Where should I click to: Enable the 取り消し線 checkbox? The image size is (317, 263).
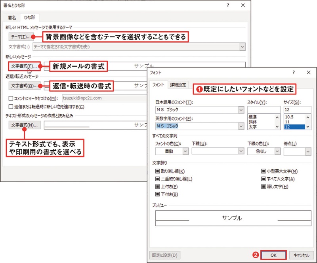pyautogui.click(x=158, y=171)
